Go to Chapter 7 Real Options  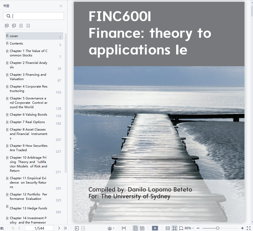point(34,122)
